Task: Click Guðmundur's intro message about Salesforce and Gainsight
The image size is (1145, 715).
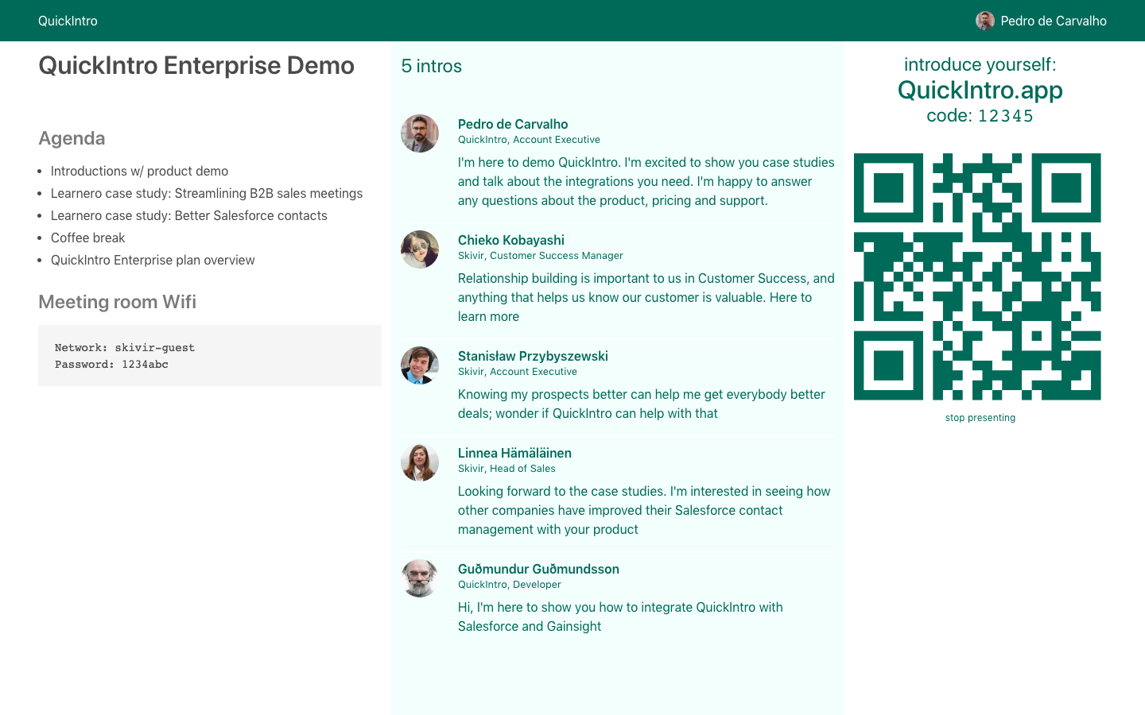Action: tap(620, 616)
